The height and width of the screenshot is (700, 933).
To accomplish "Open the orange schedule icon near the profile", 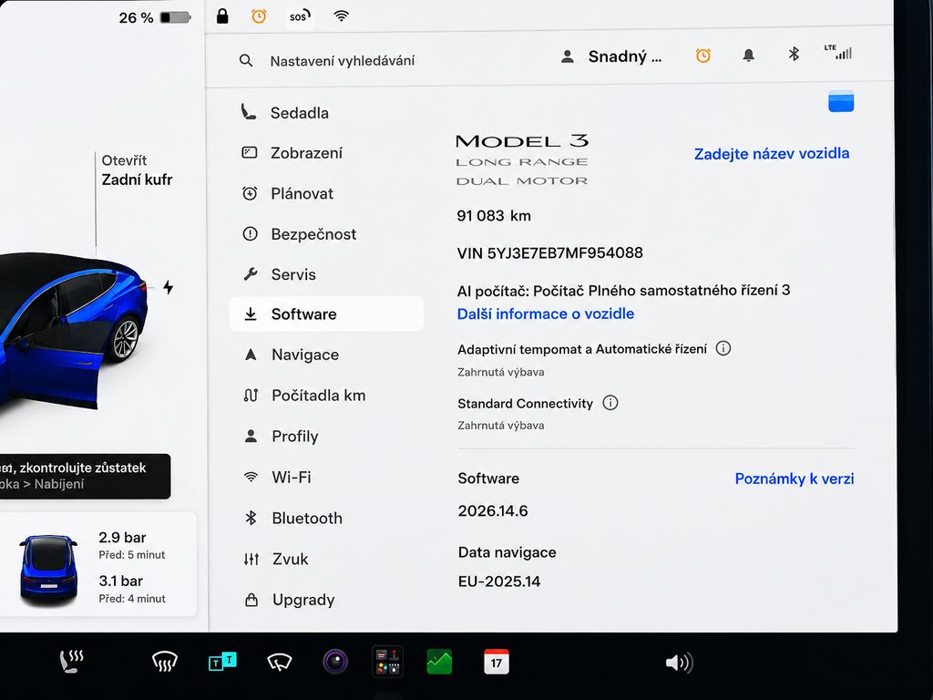I will (x=703, y=56).
